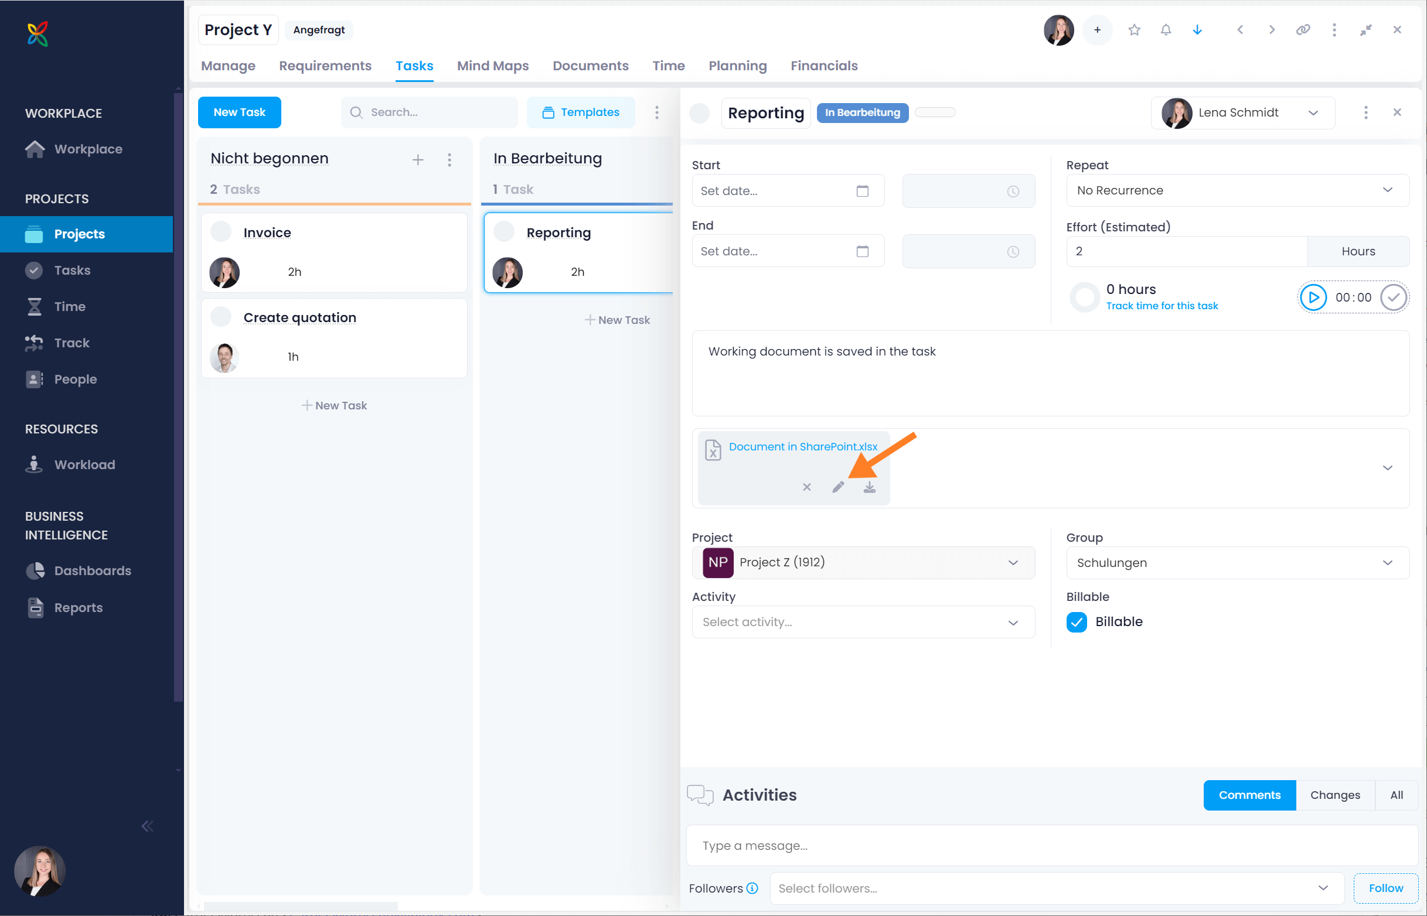Open notifications bell icon
This screenshot has height=916, width=1427.
pos(1166,30)
